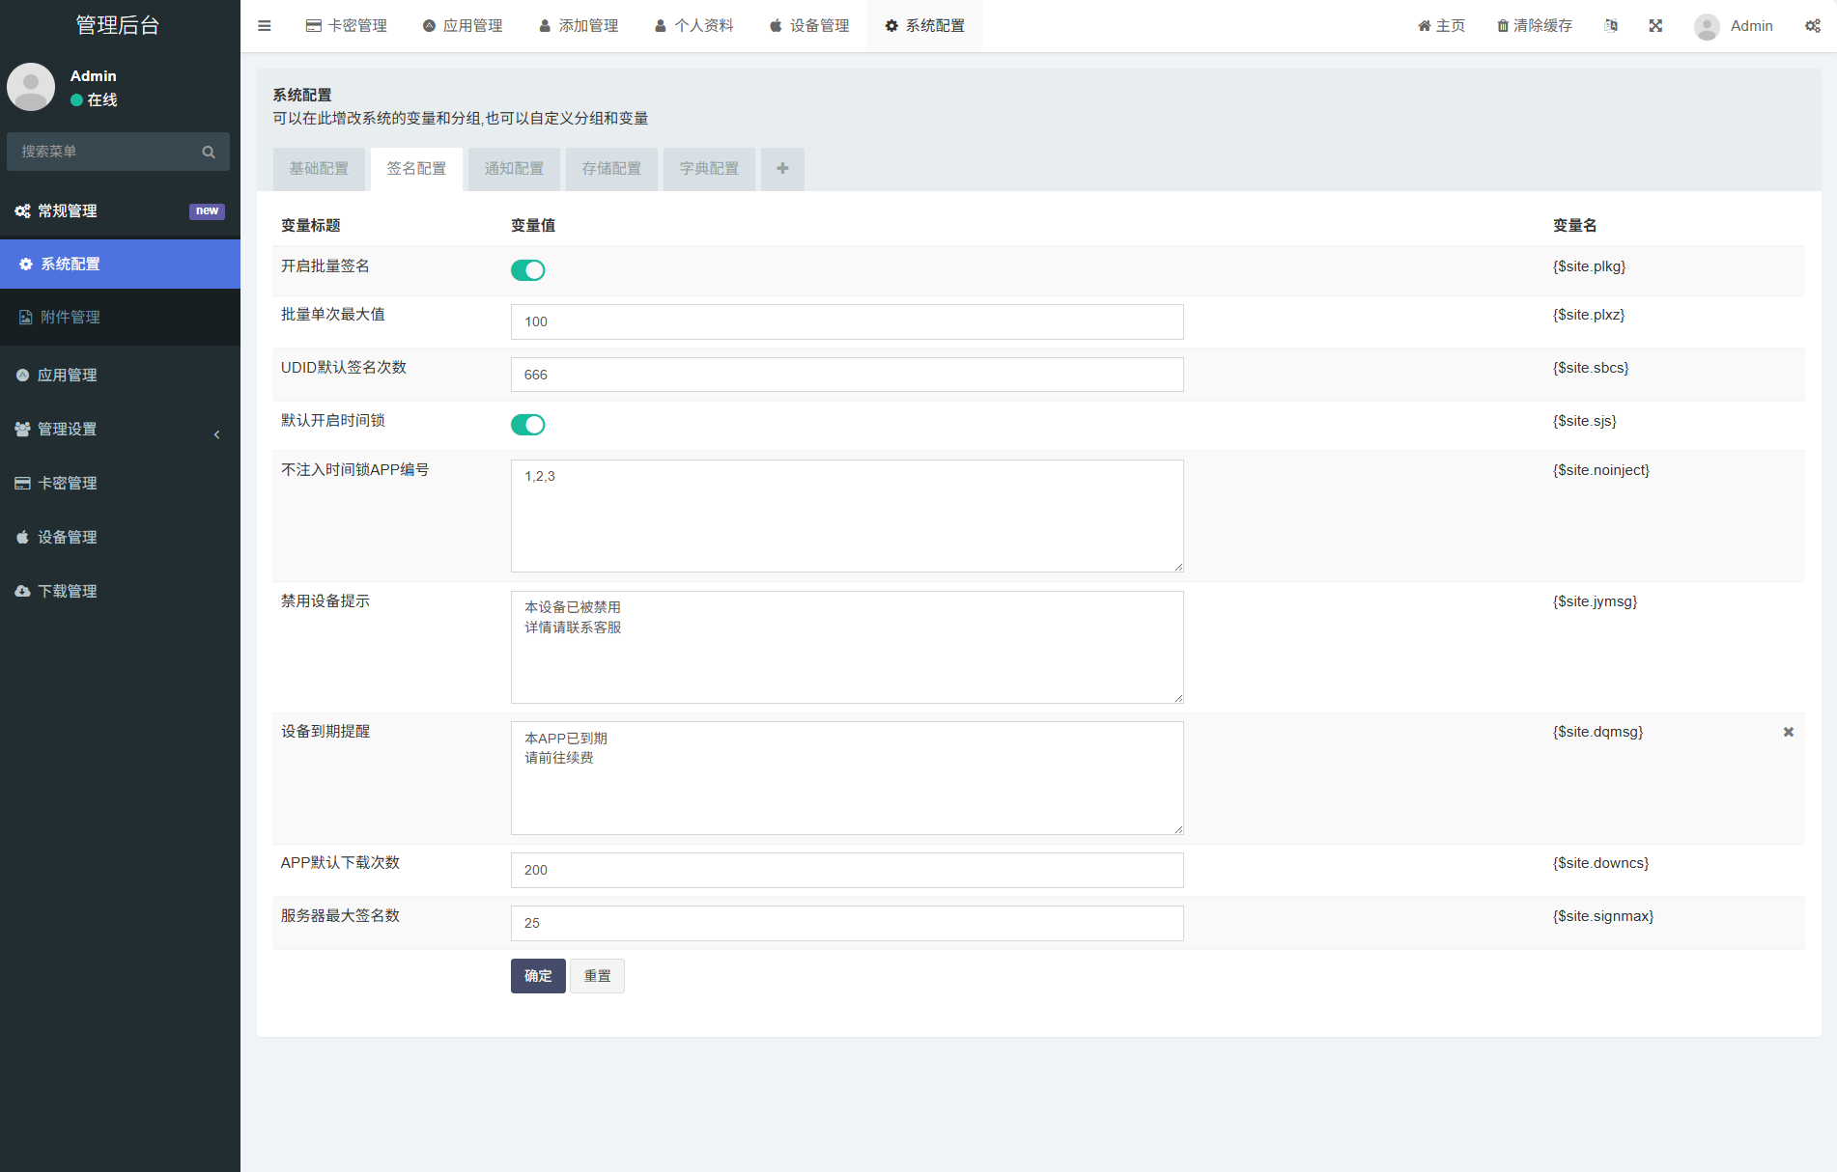Open 下载管理 via the cloud download icon
Screen dimensions: 1837x1172
pyautogui.click(x=21, y=591)
